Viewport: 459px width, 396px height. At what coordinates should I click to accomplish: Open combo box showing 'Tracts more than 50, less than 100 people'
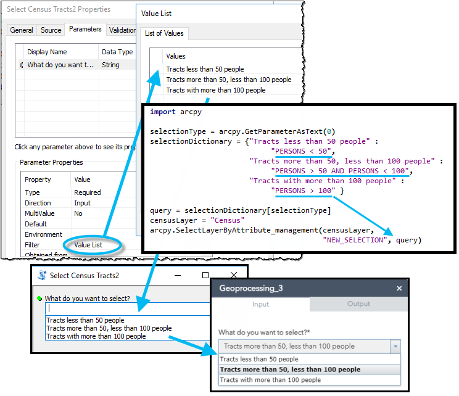click(x=310, y=347)
